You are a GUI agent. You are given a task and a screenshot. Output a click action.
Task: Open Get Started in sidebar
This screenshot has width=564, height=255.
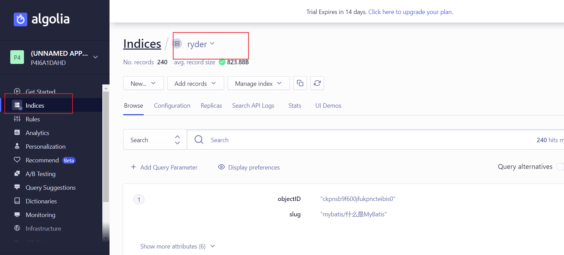pos(40,92)
